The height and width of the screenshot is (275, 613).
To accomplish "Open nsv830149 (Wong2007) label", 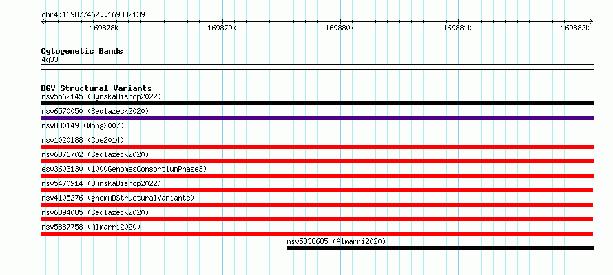I will tap(83, 125).
